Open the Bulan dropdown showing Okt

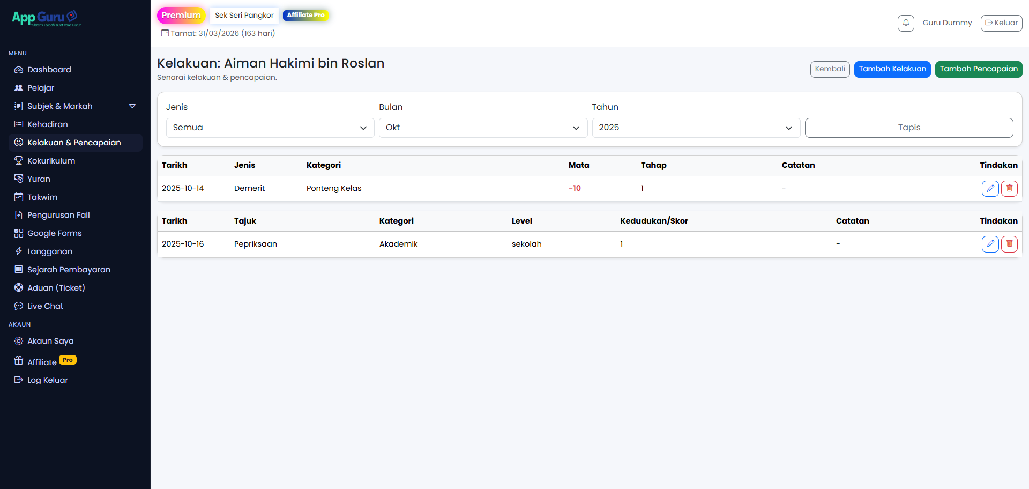tap(482, 128)
